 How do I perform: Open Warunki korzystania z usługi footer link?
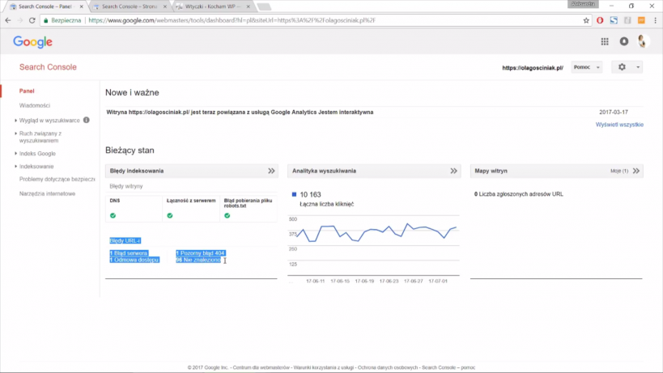324,367
